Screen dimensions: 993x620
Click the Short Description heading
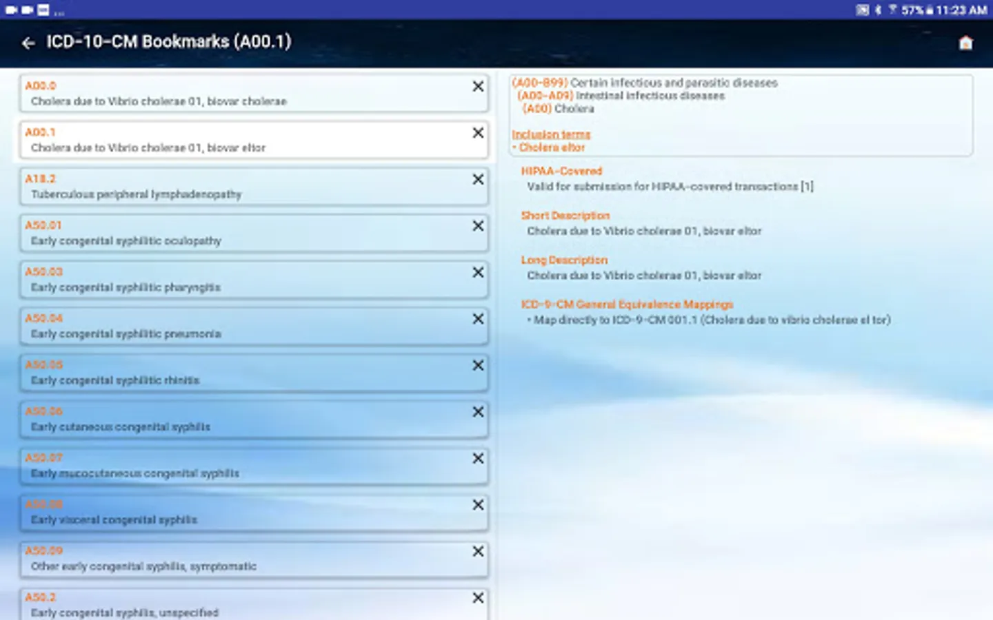point(565,216)
